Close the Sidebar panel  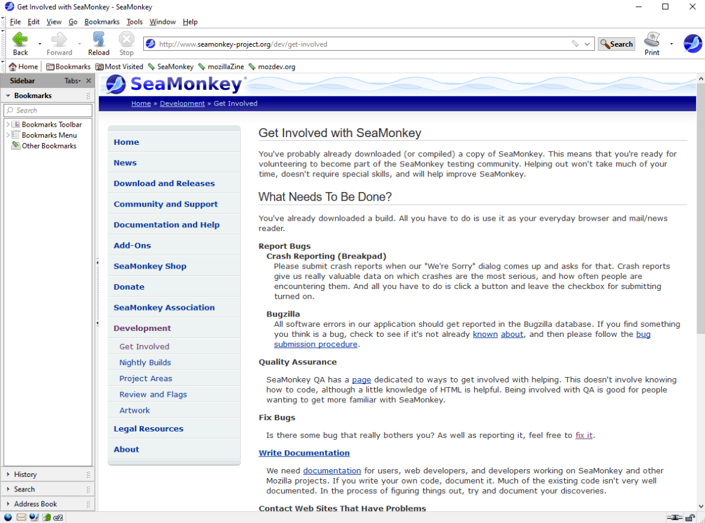(89, 81)
